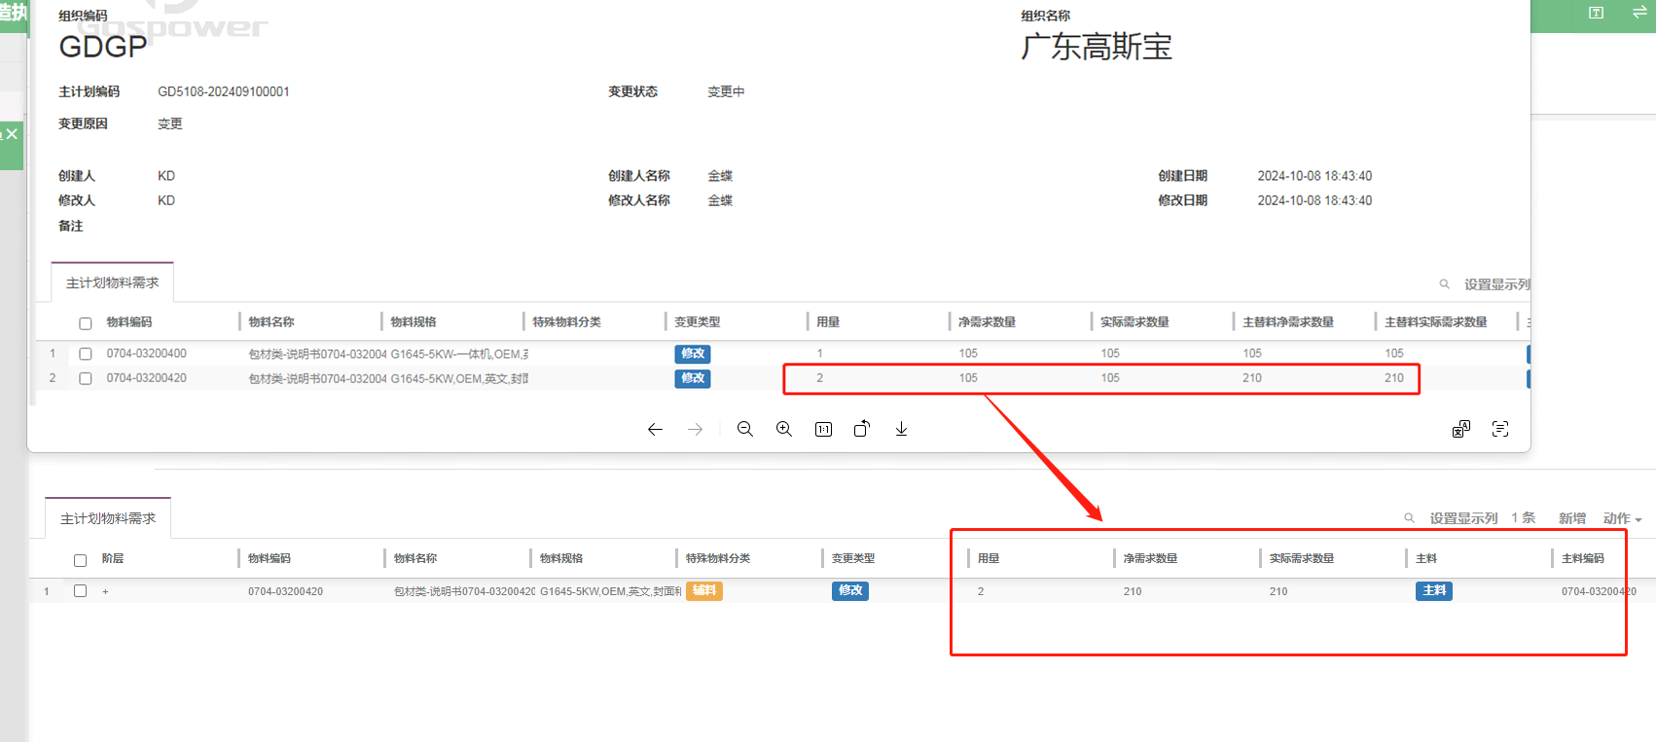This screenshot has height=742, width=1656.
Task: Click 变更类型 column header in preview table
Action: click(698, 322)
